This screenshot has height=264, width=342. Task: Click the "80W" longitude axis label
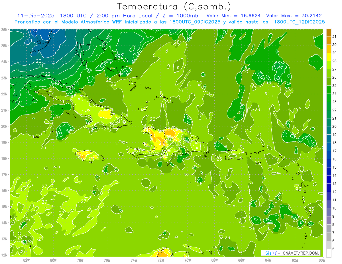coord(53,260)
